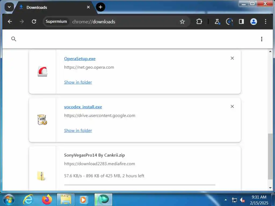Show vocodex_install.exe in folder
This screenshot has height=206, width=275.
coord(78,131)
